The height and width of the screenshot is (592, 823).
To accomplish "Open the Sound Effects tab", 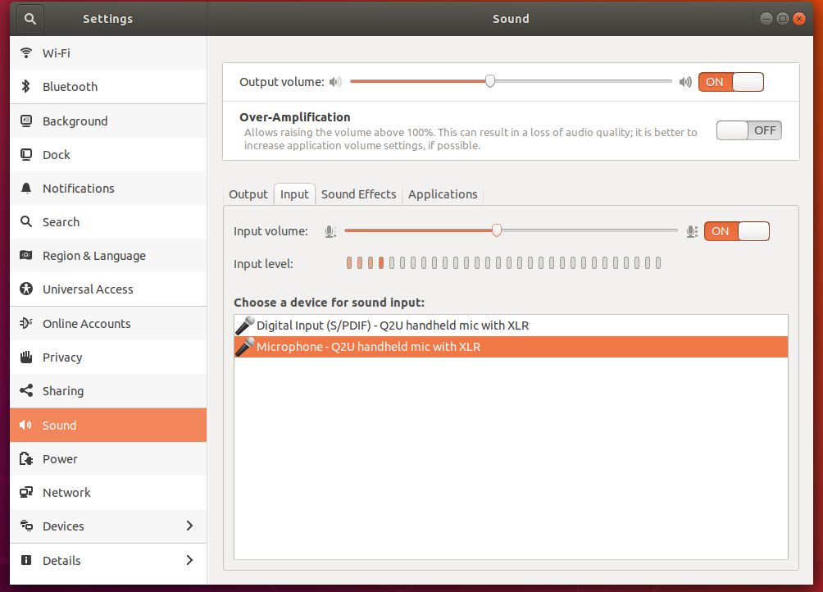I will [x=358, y=194].
